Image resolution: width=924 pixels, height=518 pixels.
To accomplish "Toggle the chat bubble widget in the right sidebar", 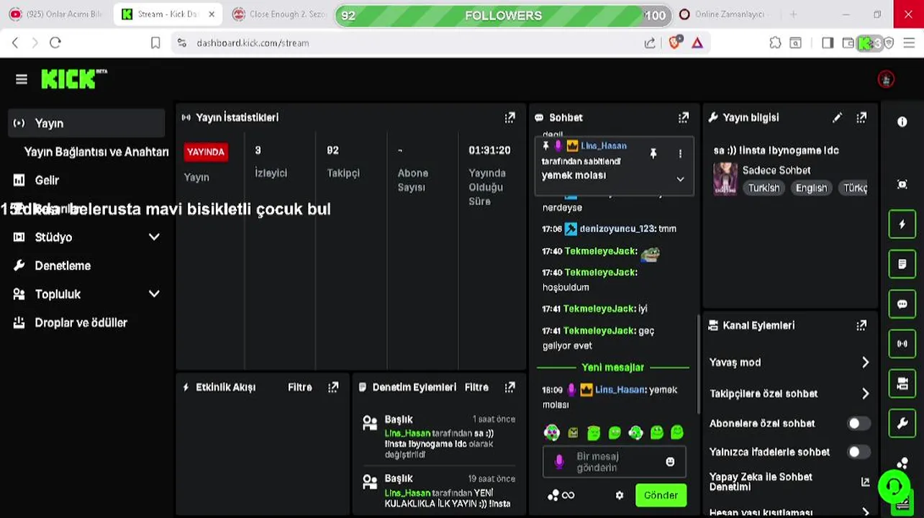I will [902, 304].
